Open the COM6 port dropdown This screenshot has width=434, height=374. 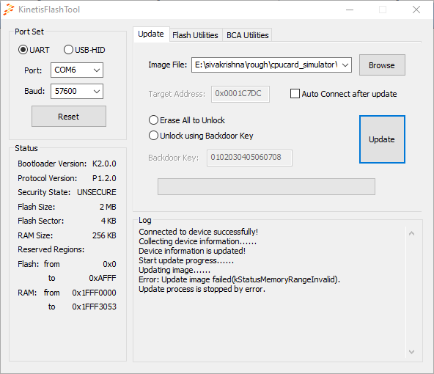tap(77, 70)
